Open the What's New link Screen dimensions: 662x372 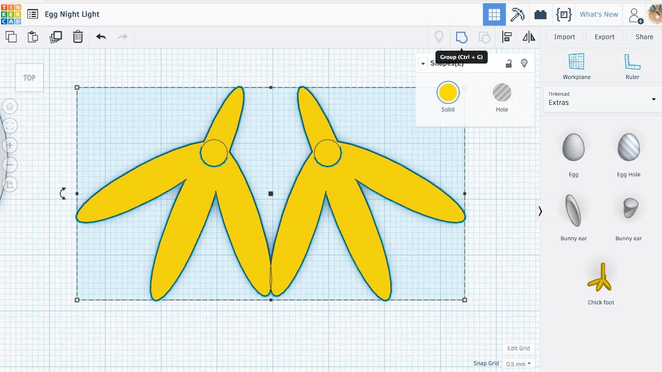coord(599,14)
